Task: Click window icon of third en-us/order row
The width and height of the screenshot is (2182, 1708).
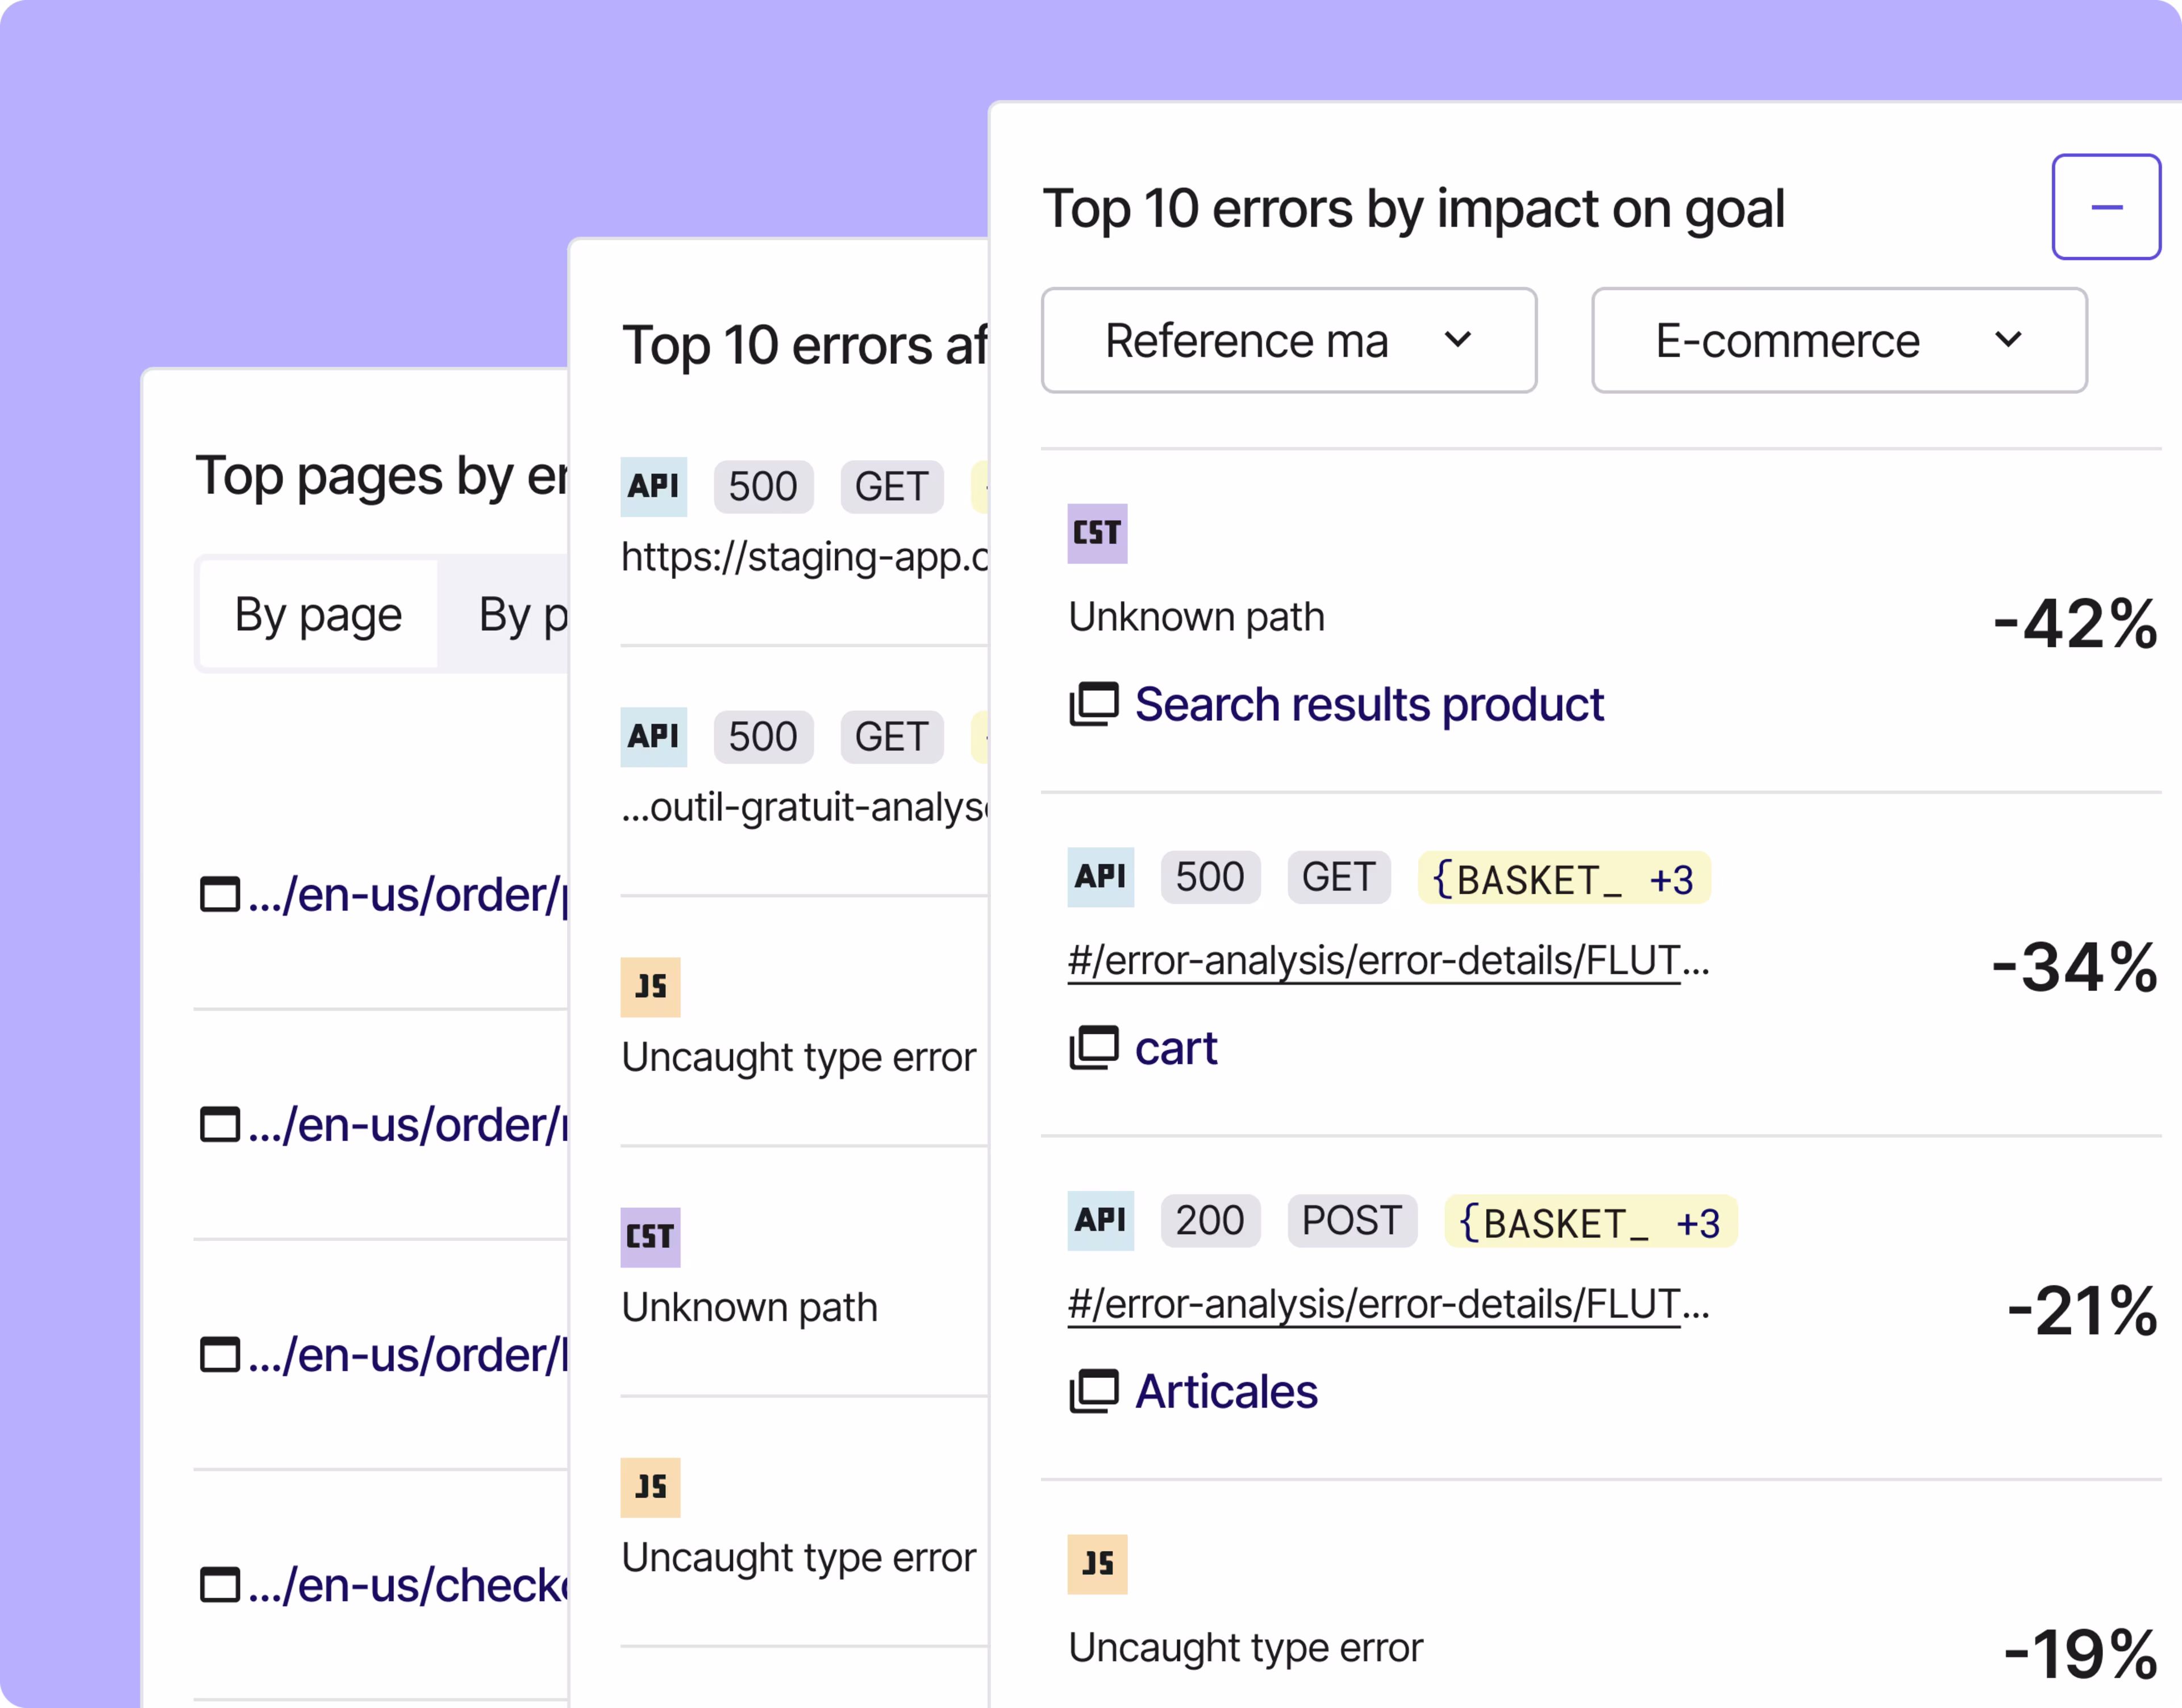Action: 219,1354
